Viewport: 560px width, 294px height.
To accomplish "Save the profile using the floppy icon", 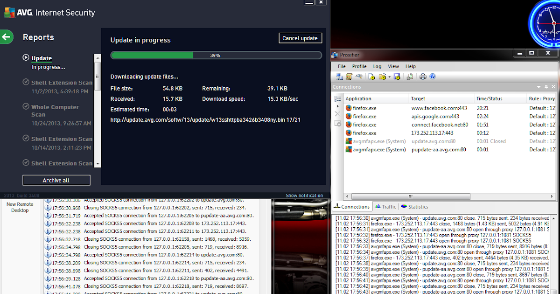I will 397,77.
